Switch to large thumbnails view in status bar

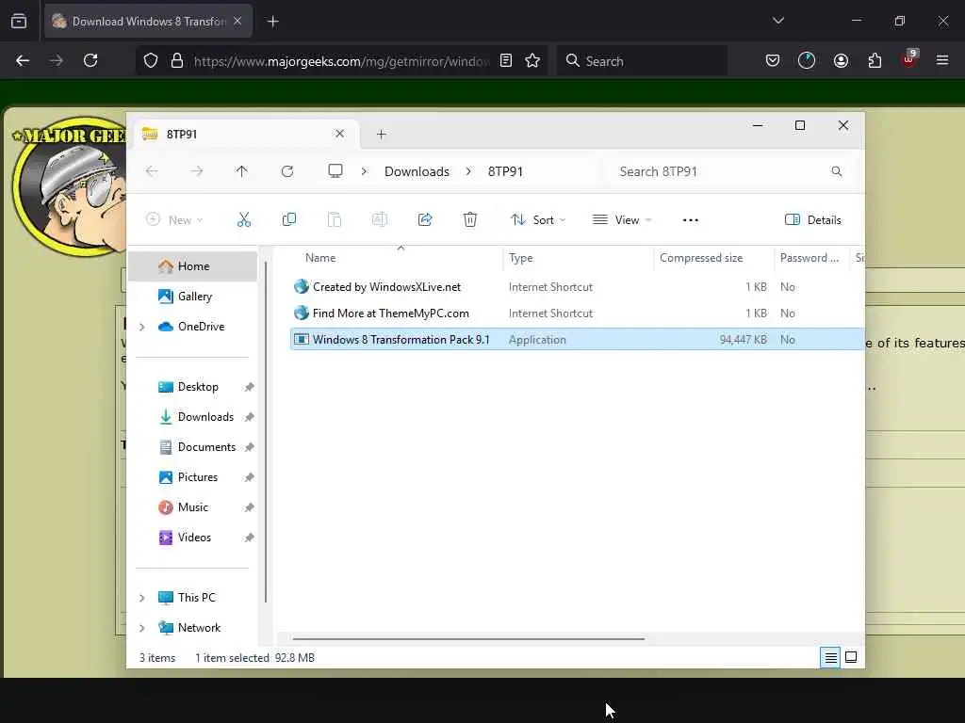tap(851, 658)
